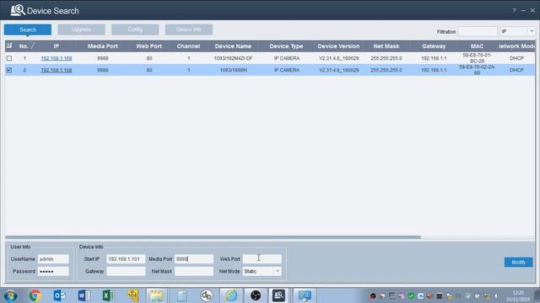Click the IP column header
The height and width of the screenshot is (303, 540).
click(x=57, y=46)
